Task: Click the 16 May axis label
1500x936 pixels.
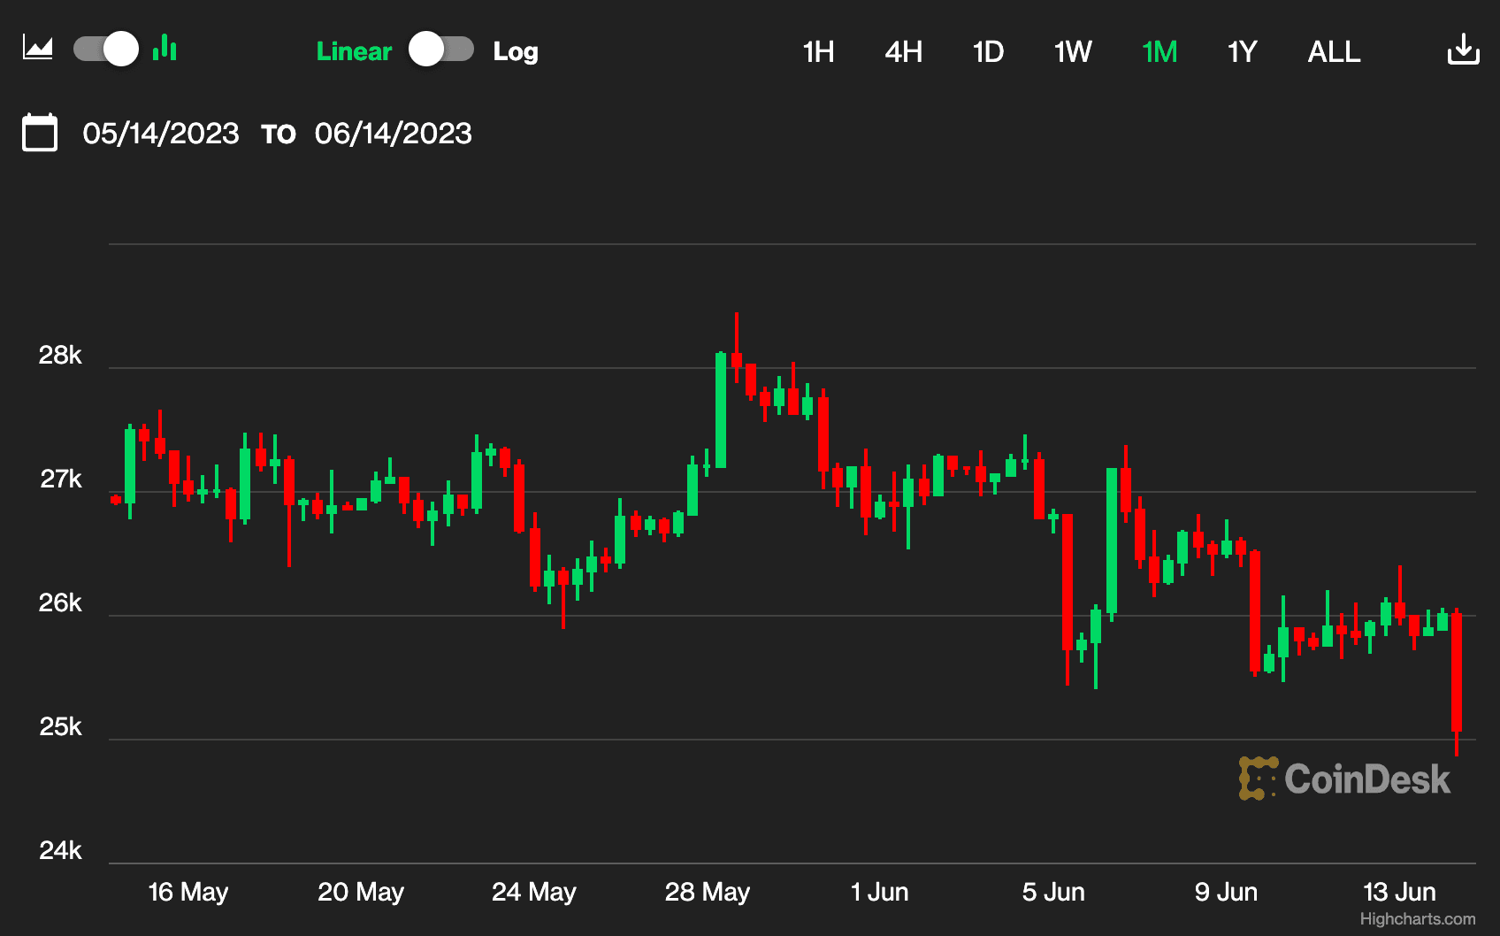Action: point(188,892)
